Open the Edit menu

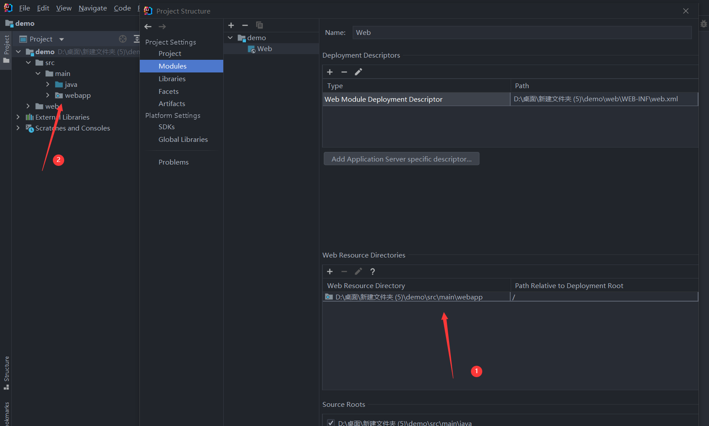click(43, 8)
